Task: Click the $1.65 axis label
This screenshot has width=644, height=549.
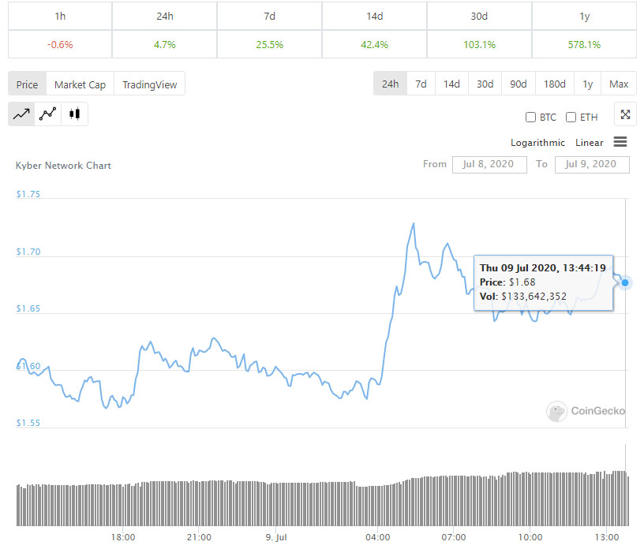Action: pyautogui.click(x=28, y=308)
